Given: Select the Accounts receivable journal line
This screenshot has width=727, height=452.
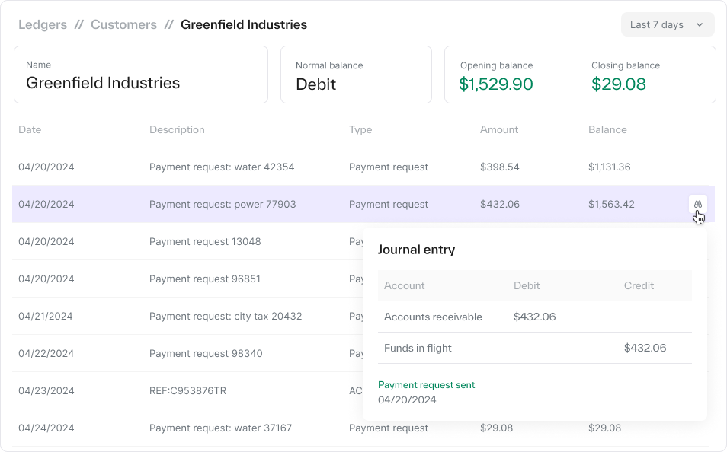Looking at the screenshot, I should coord(433,317).
